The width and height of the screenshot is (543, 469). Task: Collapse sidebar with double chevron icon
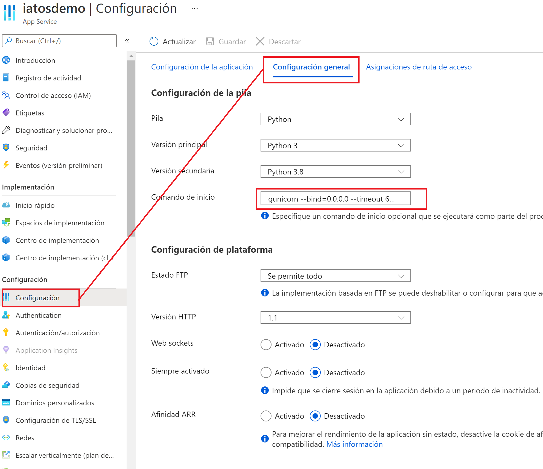coord(127,41)
